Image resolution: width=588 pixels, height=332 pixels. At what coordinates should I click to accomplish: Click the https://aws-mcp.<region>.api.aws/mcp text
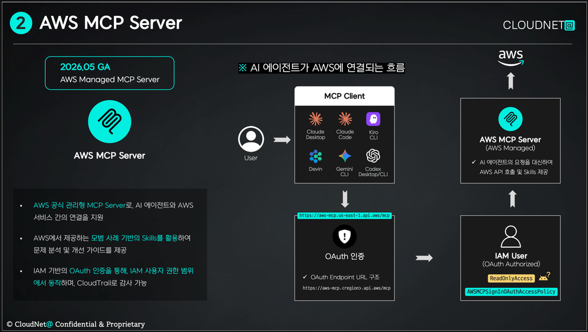pos(347,288)
